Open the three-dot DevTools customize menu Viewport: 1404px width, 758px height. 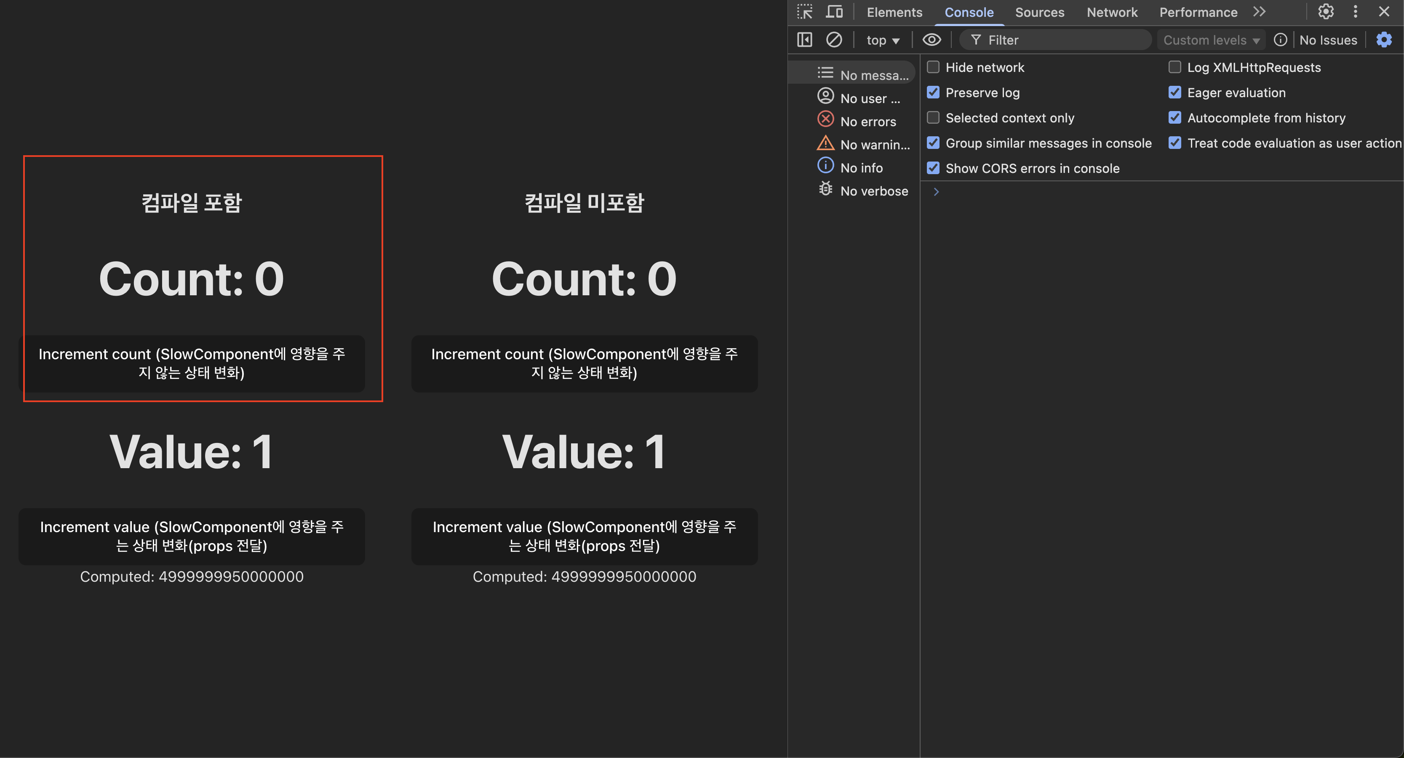point(1356,12)
